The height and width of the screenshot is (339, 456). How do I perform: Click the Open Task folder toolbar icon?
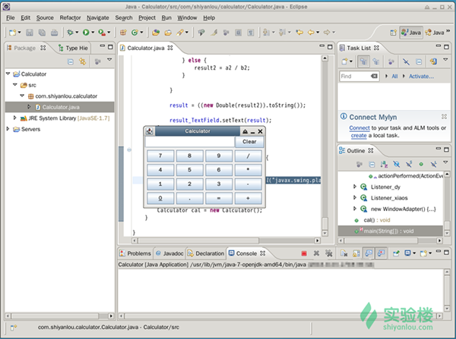(168, 32)
